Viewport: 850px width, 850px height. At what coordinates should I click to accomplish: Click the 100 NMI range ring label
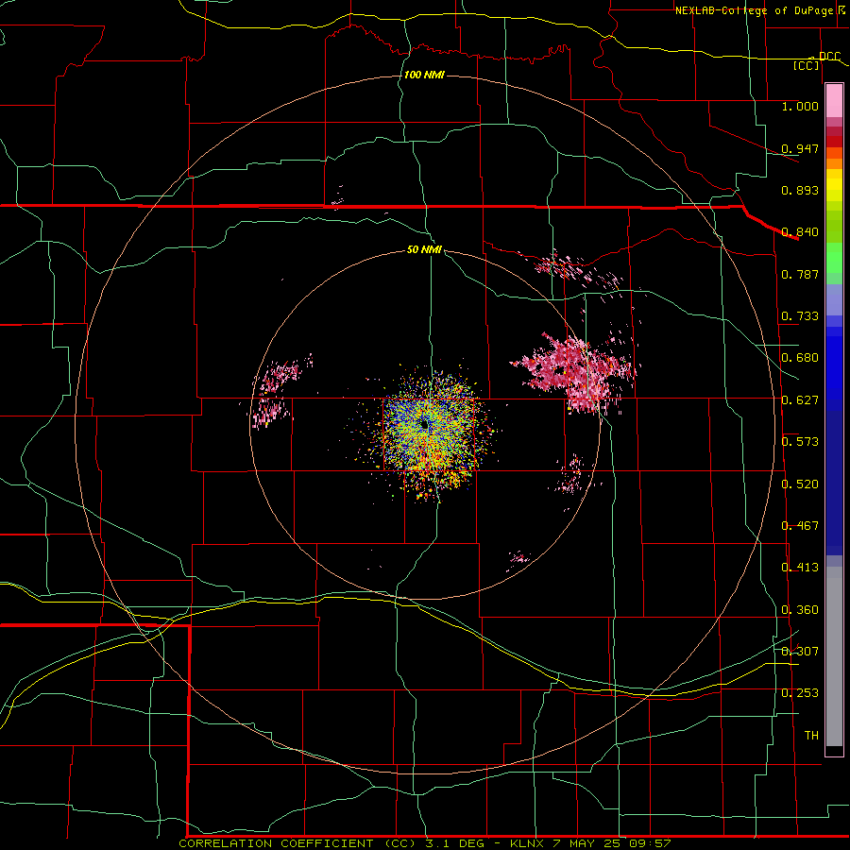click(x=424, y=75)
